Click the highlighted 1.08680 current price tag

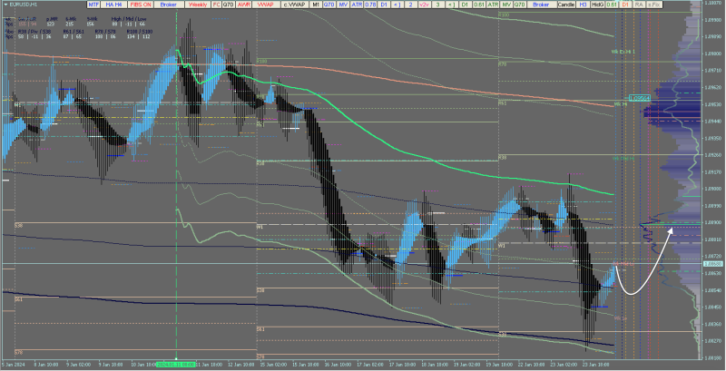711,264
